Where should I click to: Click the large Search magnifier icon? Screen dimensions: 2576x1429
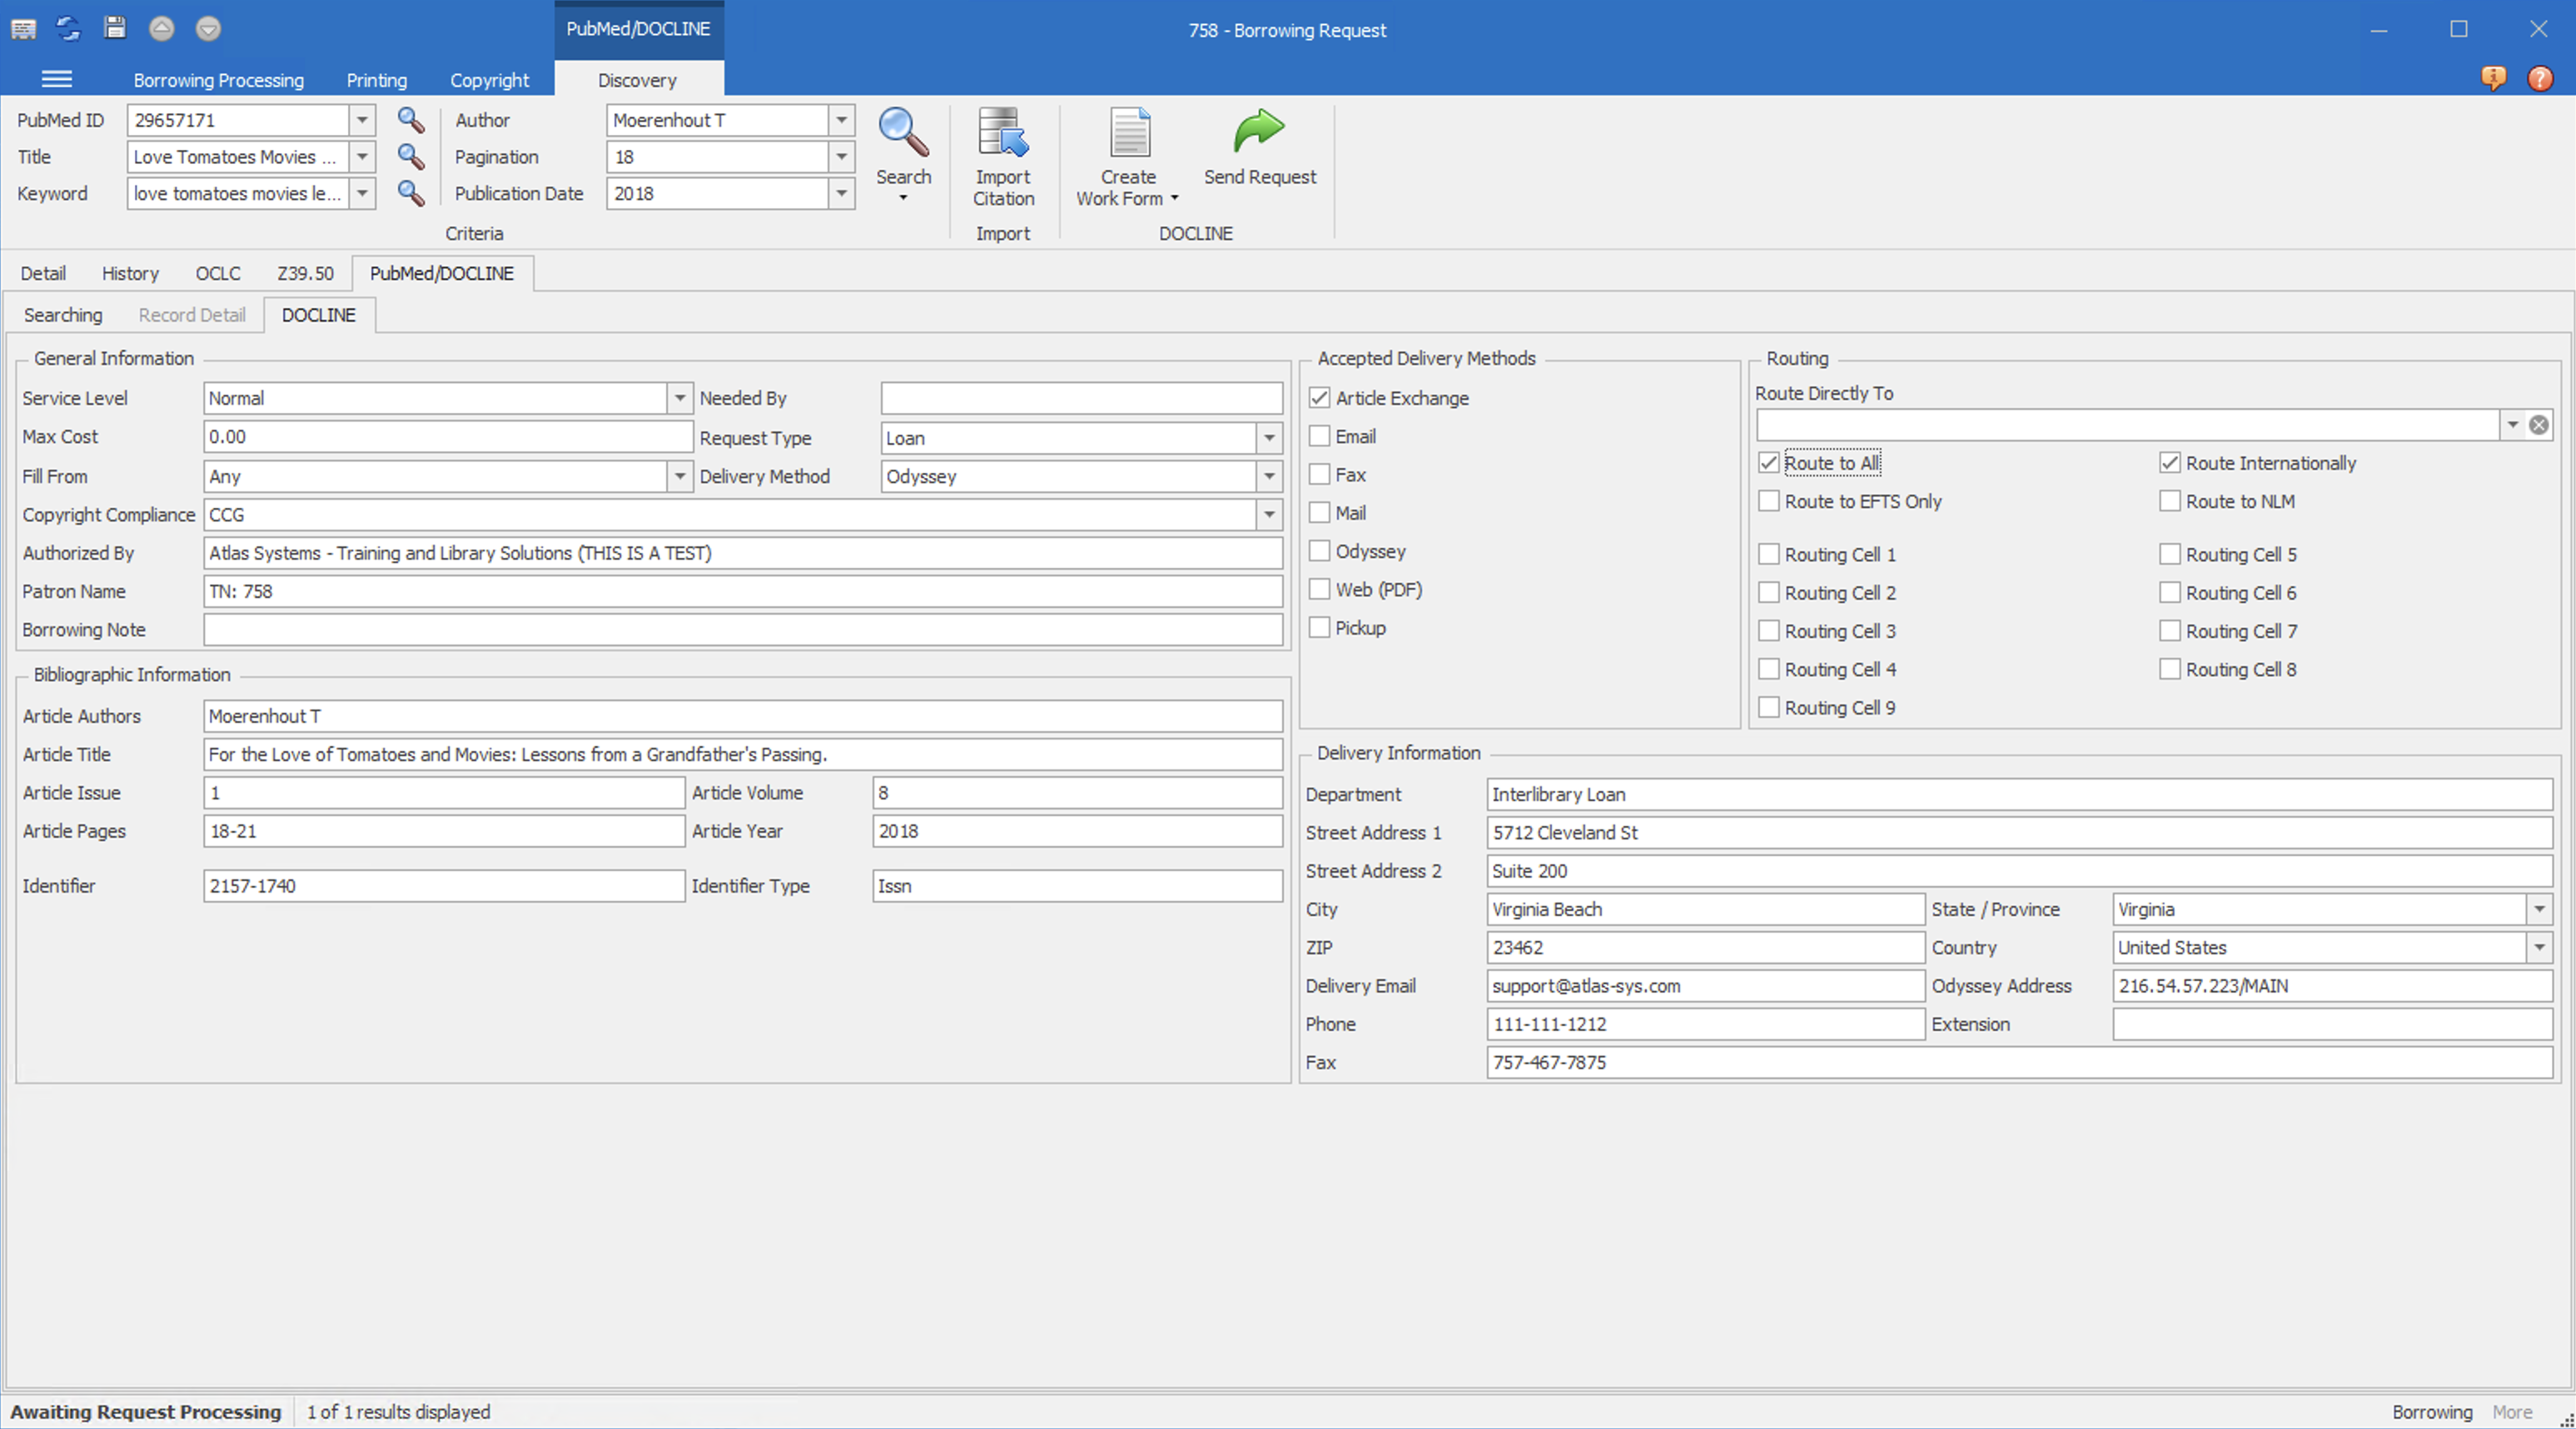[903, 133]
